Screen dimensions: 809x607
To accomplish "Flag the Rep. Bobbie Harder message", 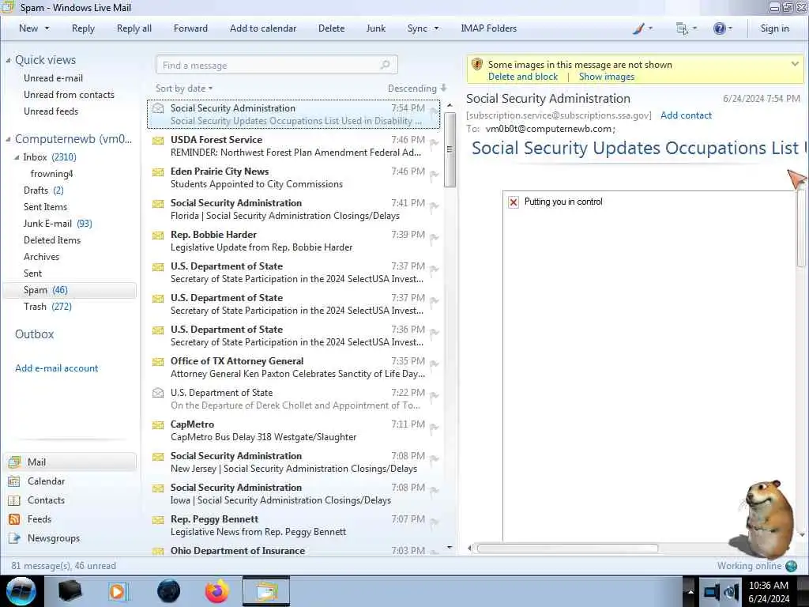I will 435,238.
